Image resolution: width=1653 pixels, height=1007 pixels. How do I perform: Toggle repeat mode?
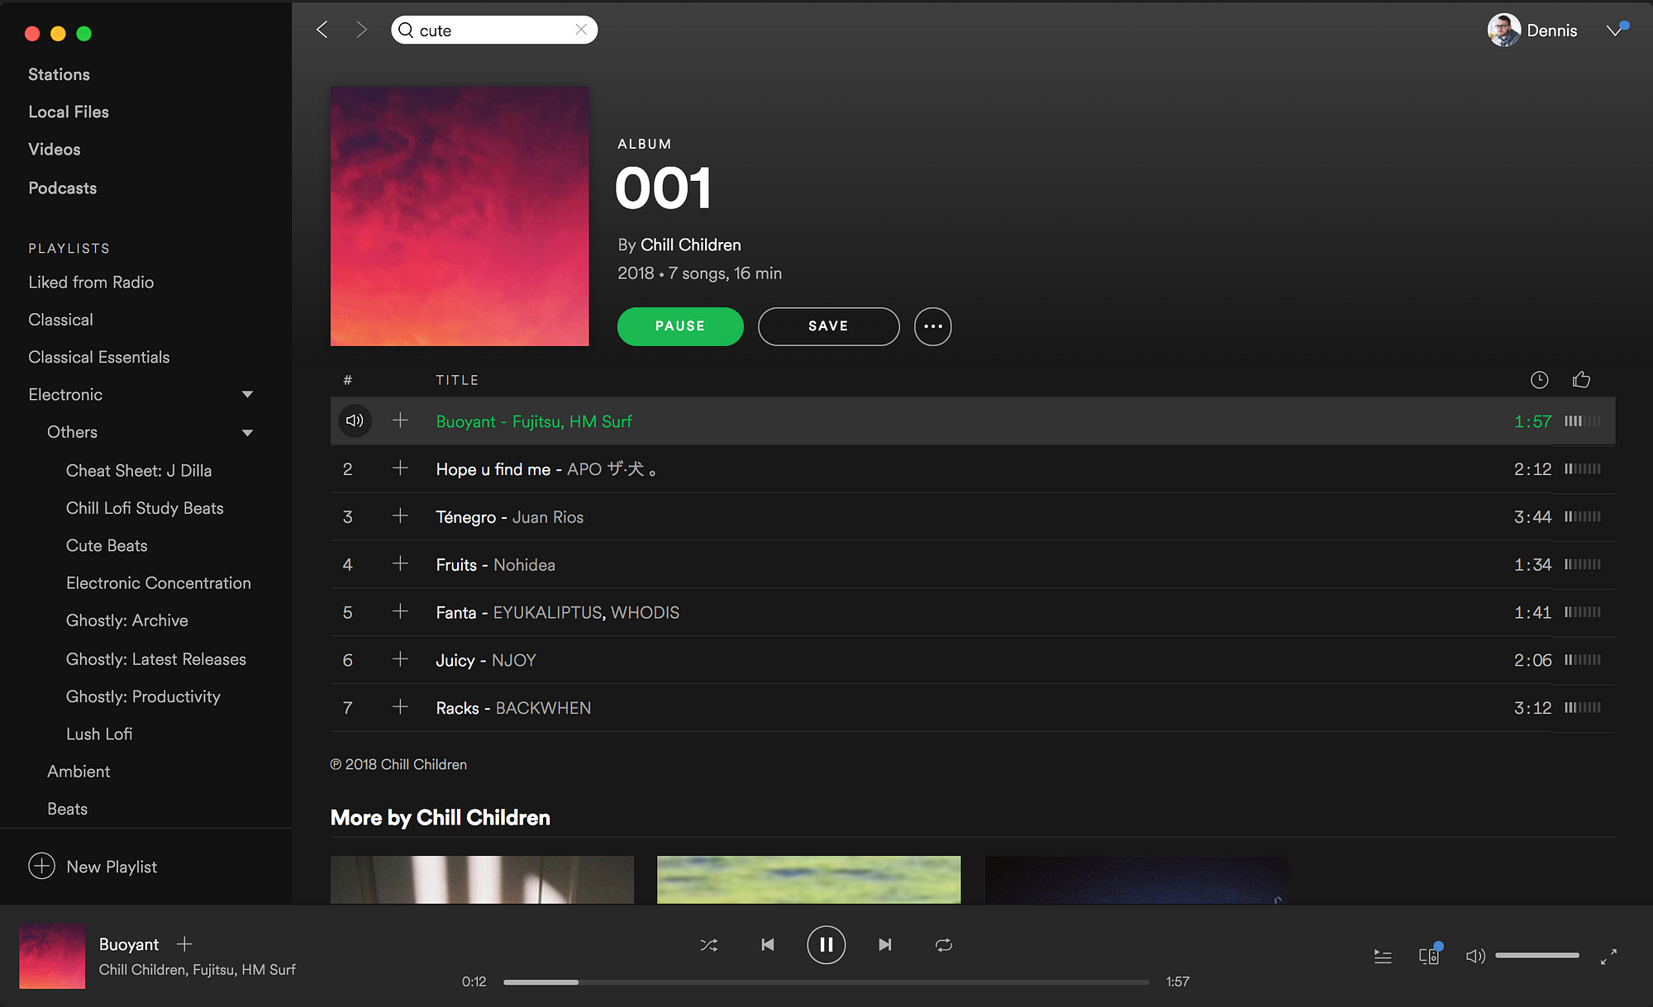coord(944,945)
